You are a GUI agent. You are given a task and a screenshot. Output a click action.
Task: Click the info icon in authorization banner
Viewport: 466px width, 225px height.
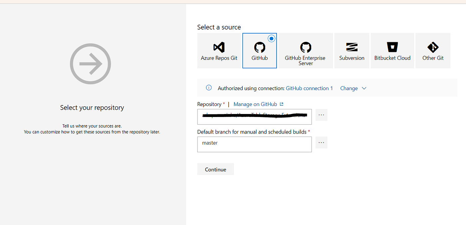point(209,88)
